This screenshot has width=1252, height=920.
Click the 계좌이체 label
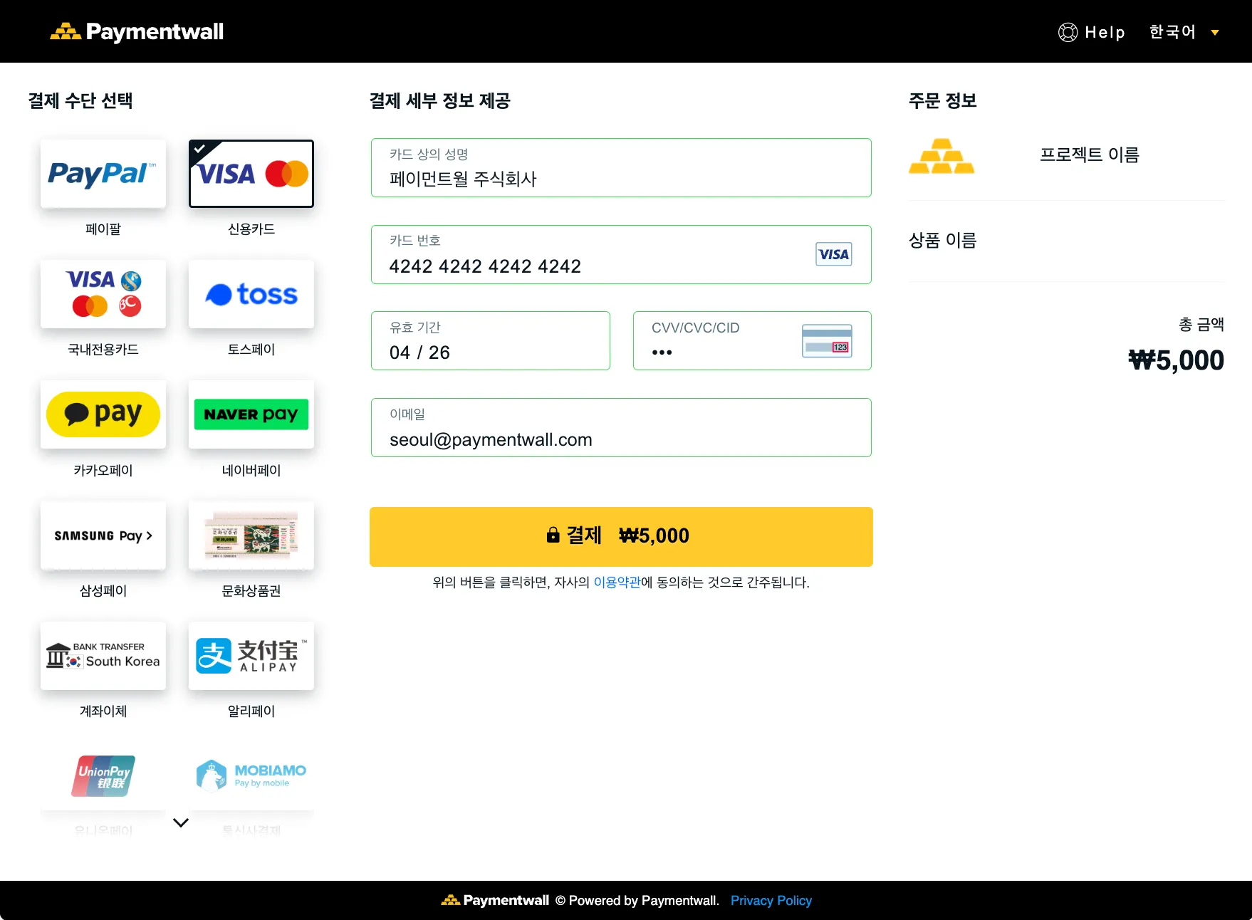[103, 711]
